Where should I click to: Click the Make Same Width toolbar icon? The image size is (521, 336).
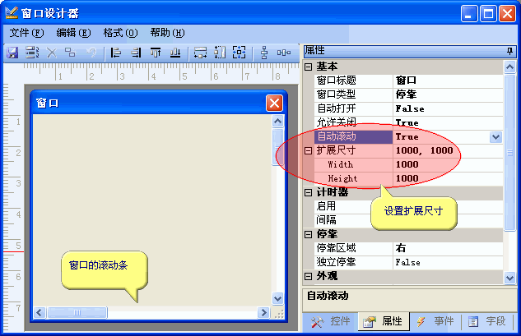pyautogui.click(x=200, y=53)
